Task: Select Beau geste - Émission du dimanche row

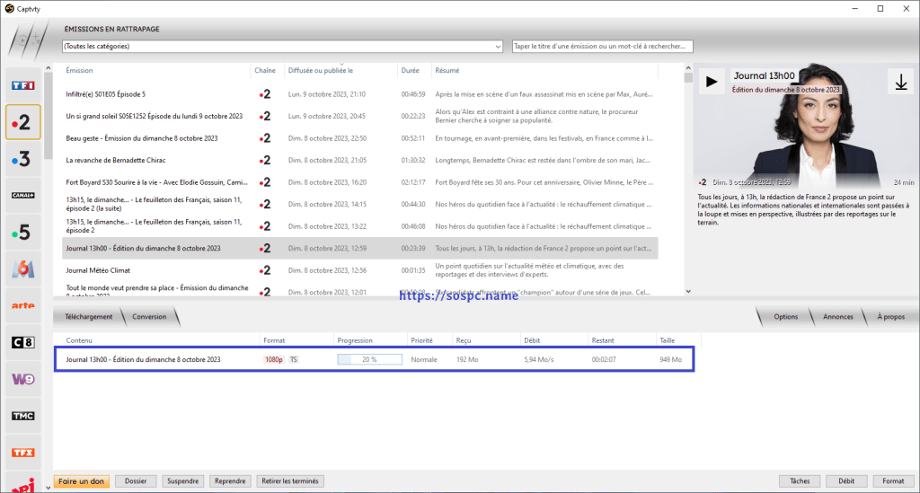Action: (360, 138)
